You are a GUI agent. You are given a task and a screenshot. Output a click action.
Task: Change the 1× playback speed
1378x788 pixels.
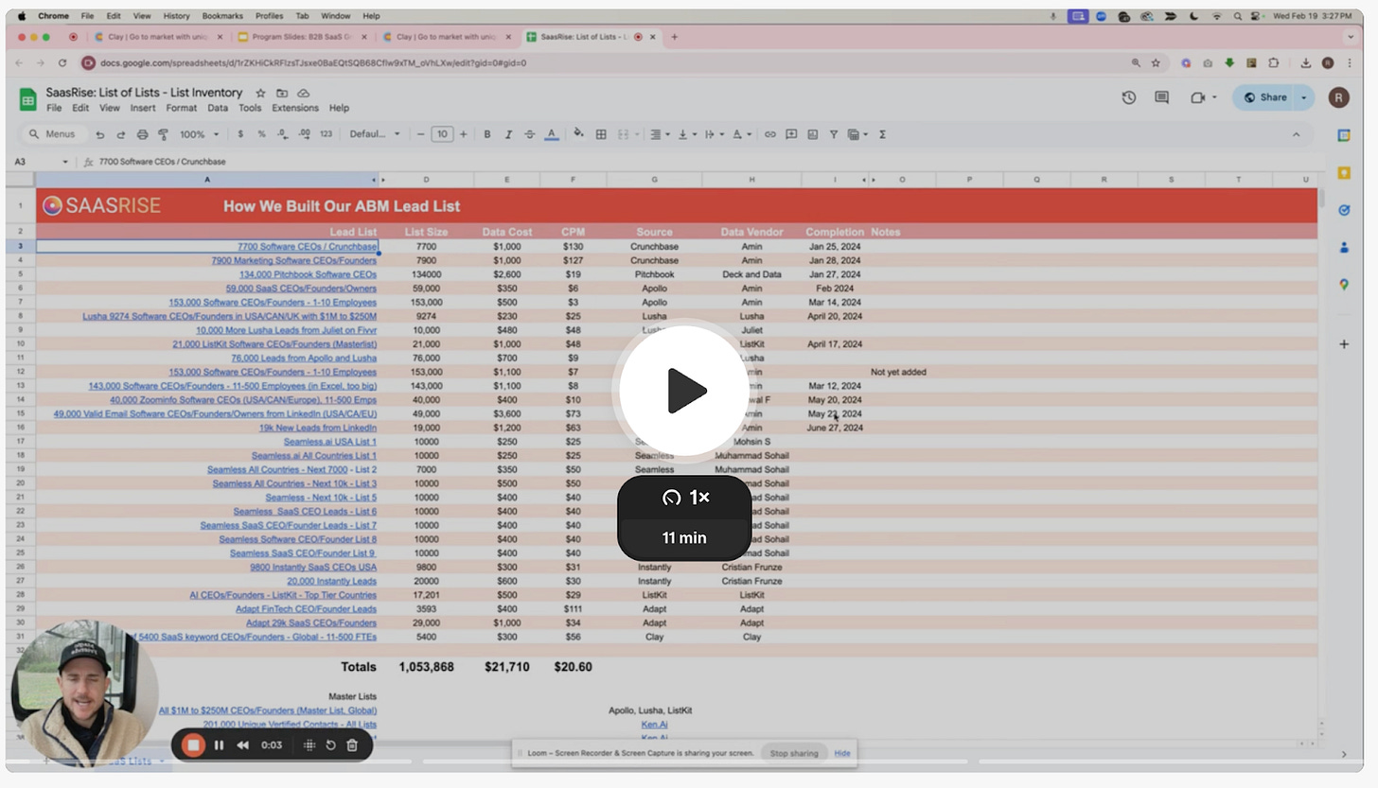[x=685, y=498]
